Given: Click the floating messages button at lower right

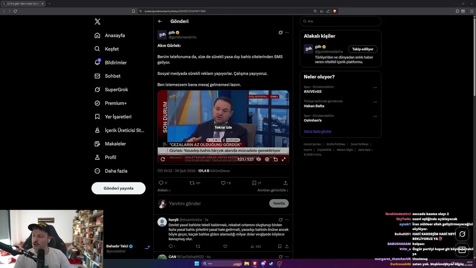Looking at the screenshot, I should [462, 250].
